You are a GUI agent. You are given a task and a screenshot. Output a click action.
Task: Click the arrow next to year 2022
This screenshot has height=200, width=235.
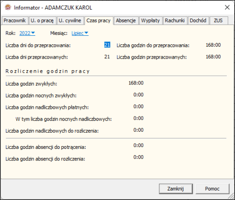click(33, 32)
